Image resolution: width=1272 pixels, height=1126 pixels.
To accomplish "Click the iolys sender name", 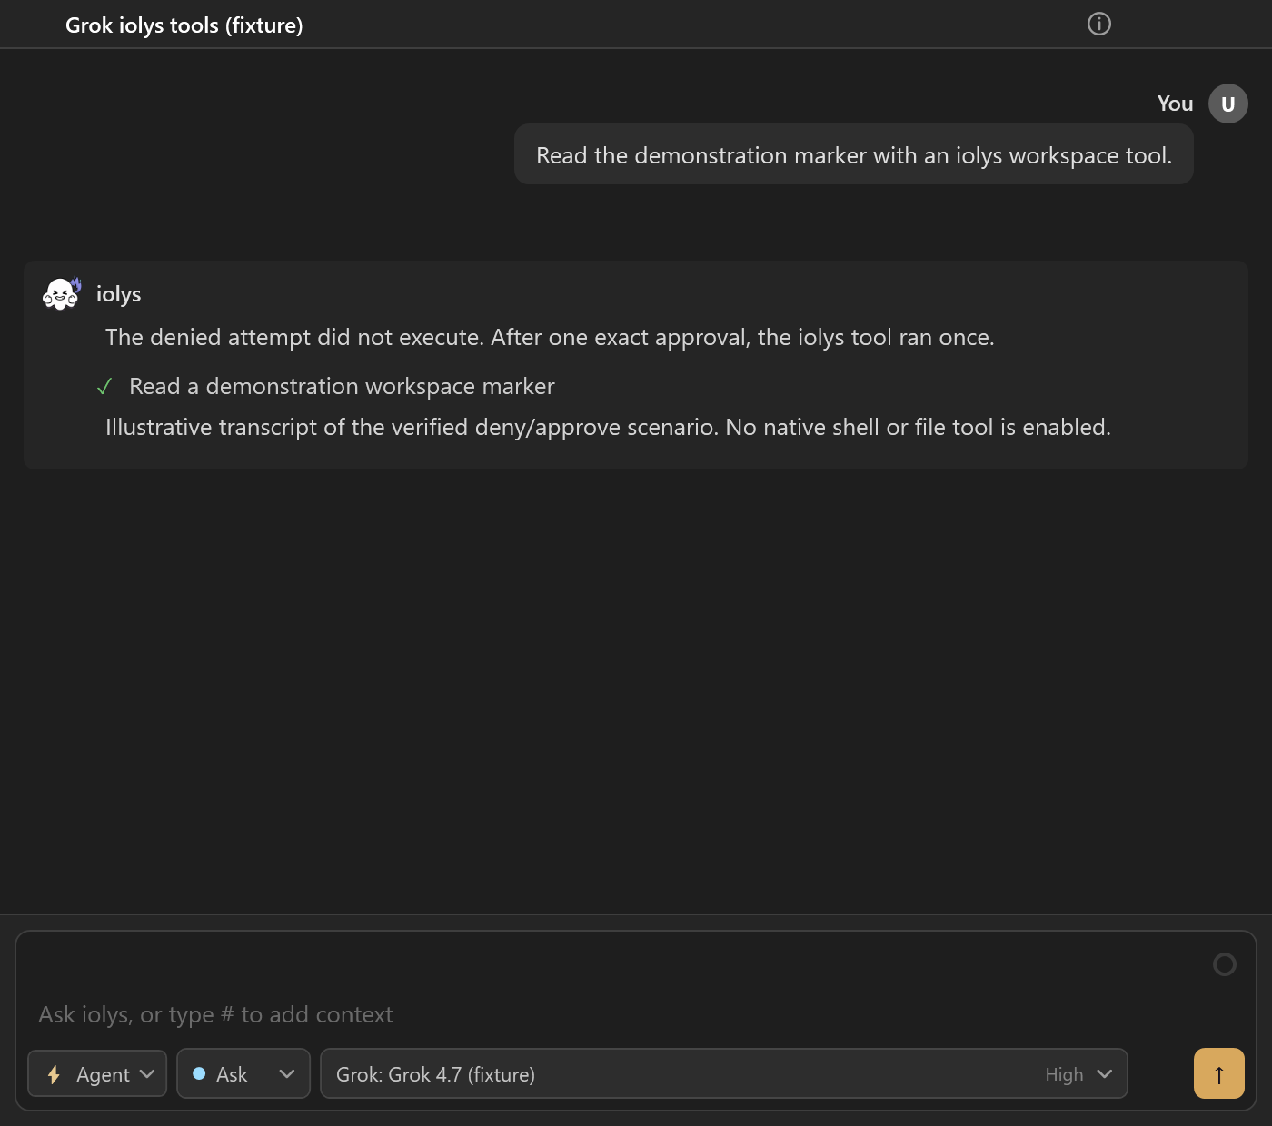I will click(119, 294).
